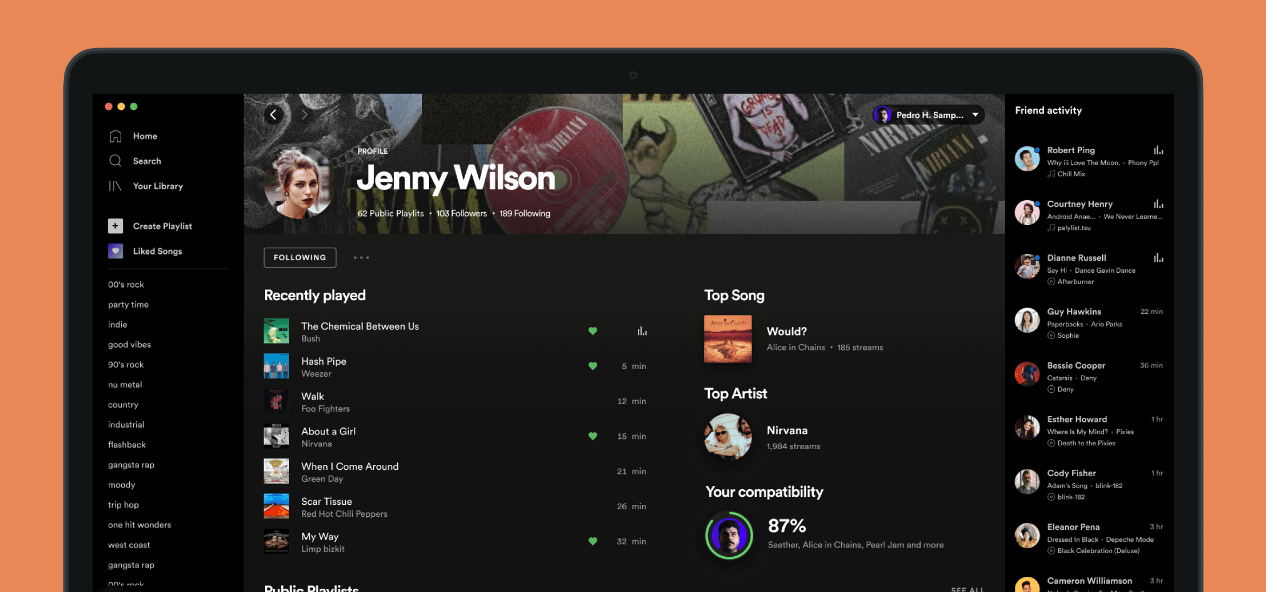Open Liked Songs via heart icon
This screenshot has height=592, width=1266.
coord(115,251)
